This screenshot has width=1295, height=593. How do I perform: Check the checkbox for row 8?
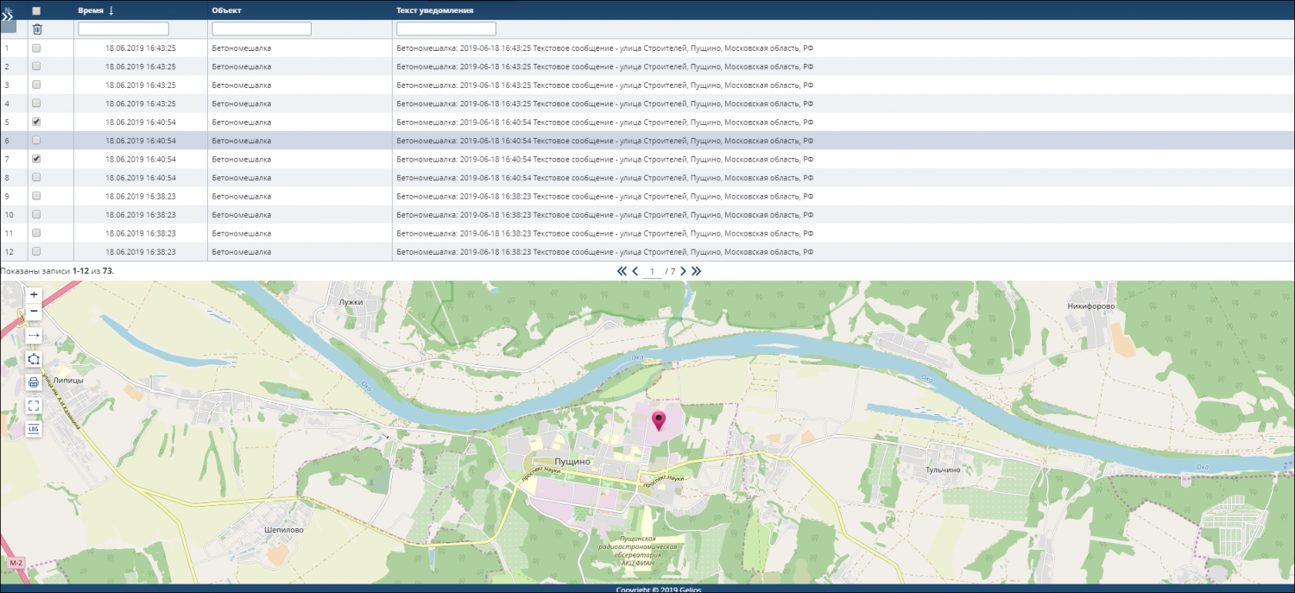(36, 178)
